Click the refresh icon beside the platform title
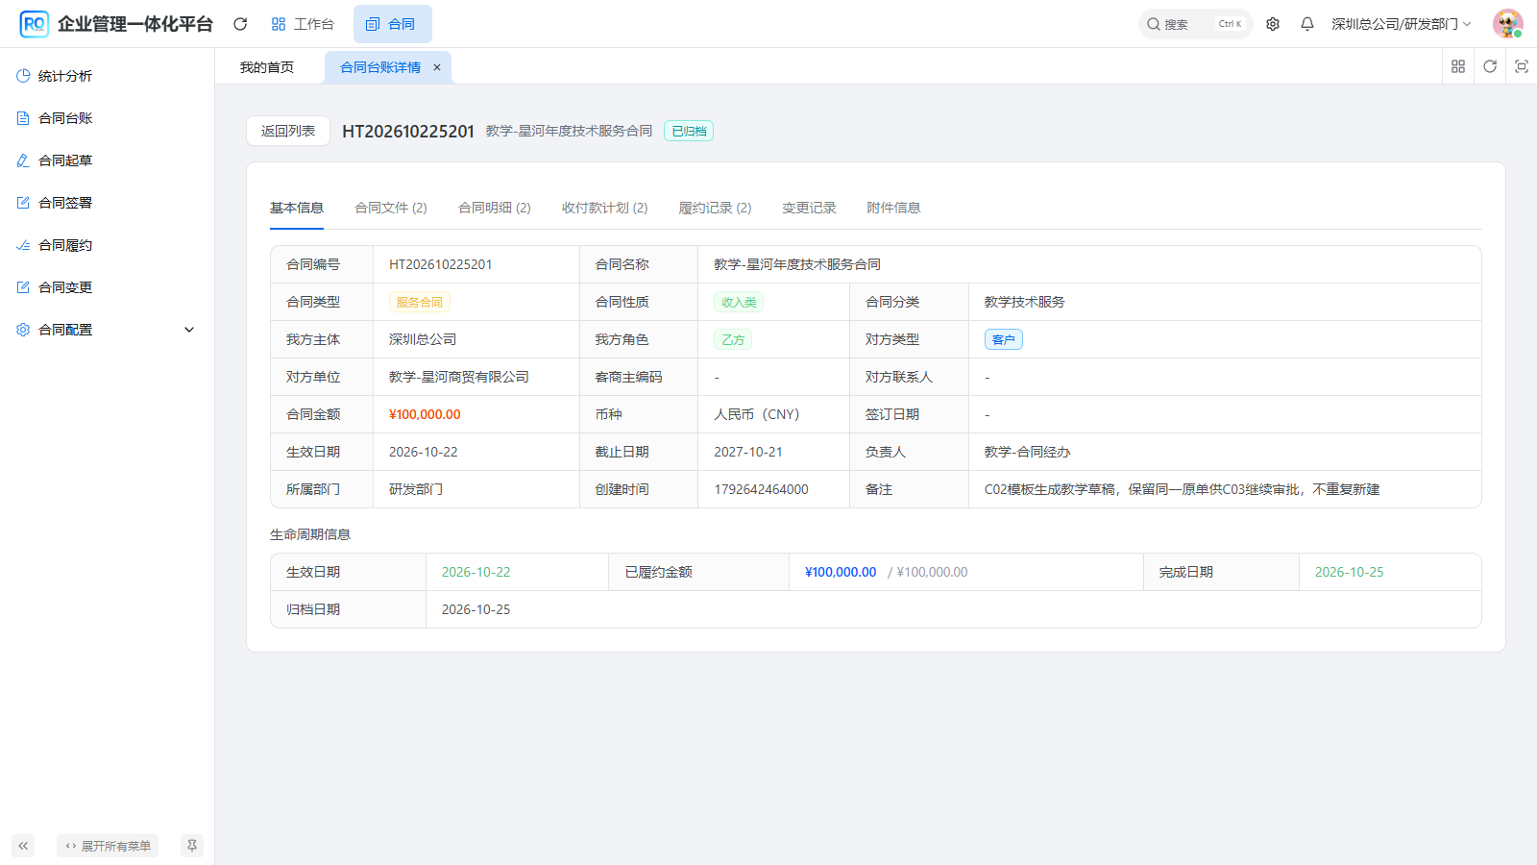 240,24
